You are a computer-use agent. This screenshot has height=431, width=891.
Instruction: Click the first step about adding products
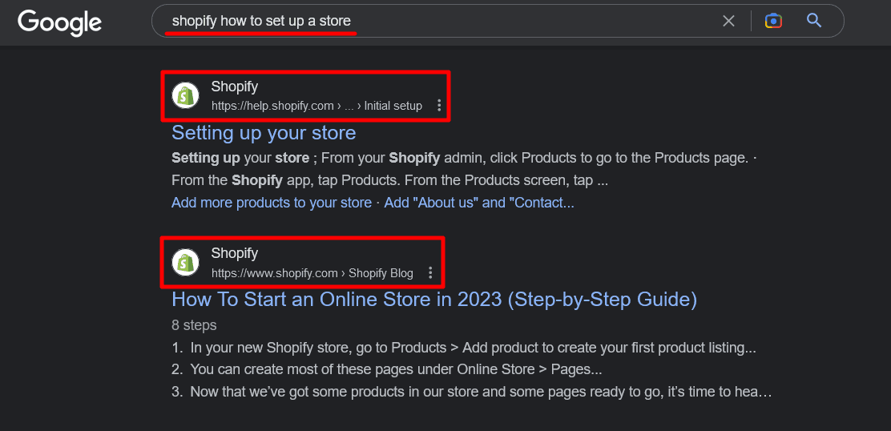pyautogui.click(x=473, y=348)
